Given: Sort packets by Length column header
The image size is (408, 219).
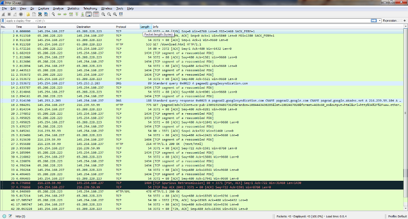Looking at the screenshot, I should (145, 27).
